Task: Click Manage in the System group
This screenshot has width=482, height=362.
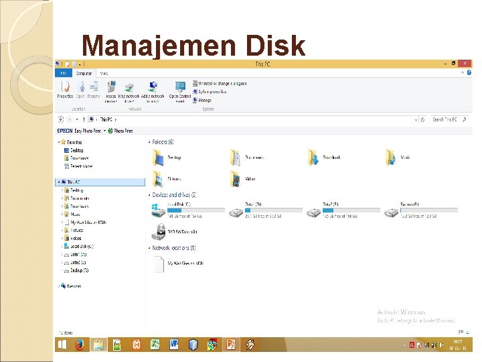Action: tap(202, 101)
